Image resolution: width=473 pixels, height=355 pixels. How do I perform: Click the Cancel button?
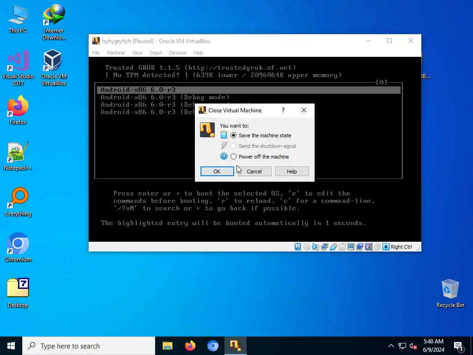tap(255, 171)
